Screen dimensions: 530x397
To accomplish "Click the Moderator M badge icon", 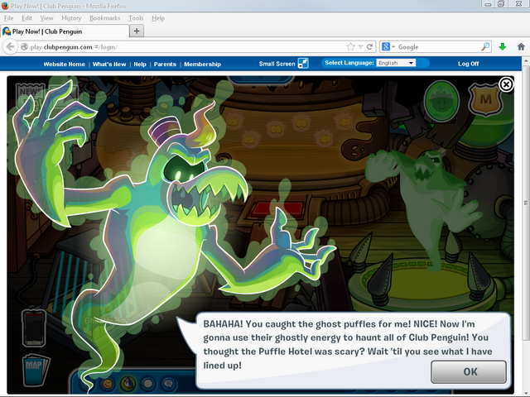I will [x=485, y=99].
